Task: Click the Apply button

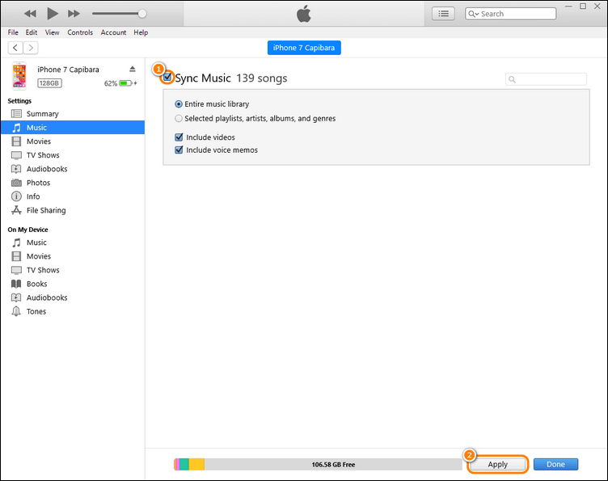Action: point(497,464)
